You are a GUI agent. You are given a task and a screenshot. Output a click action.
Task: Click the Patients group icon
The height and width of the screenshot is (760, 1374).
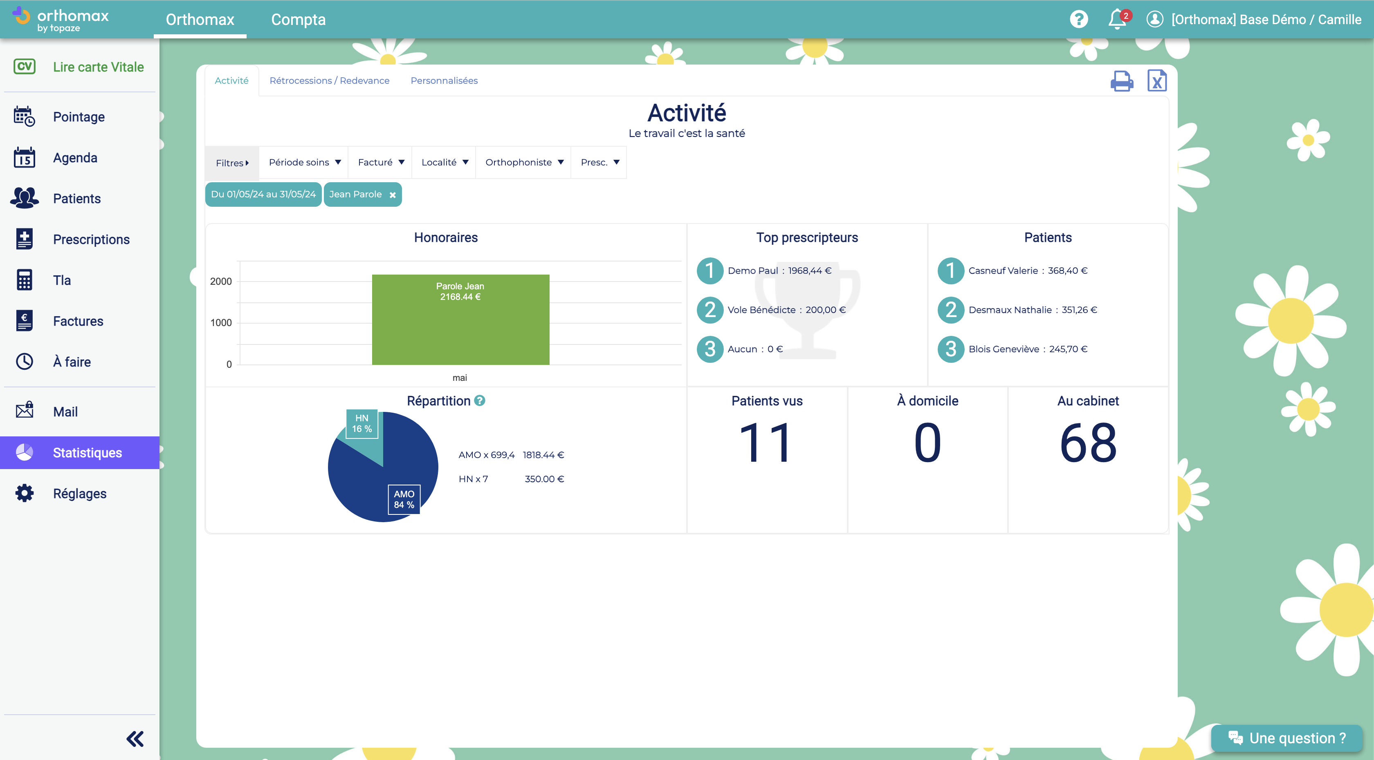point(25,198)
